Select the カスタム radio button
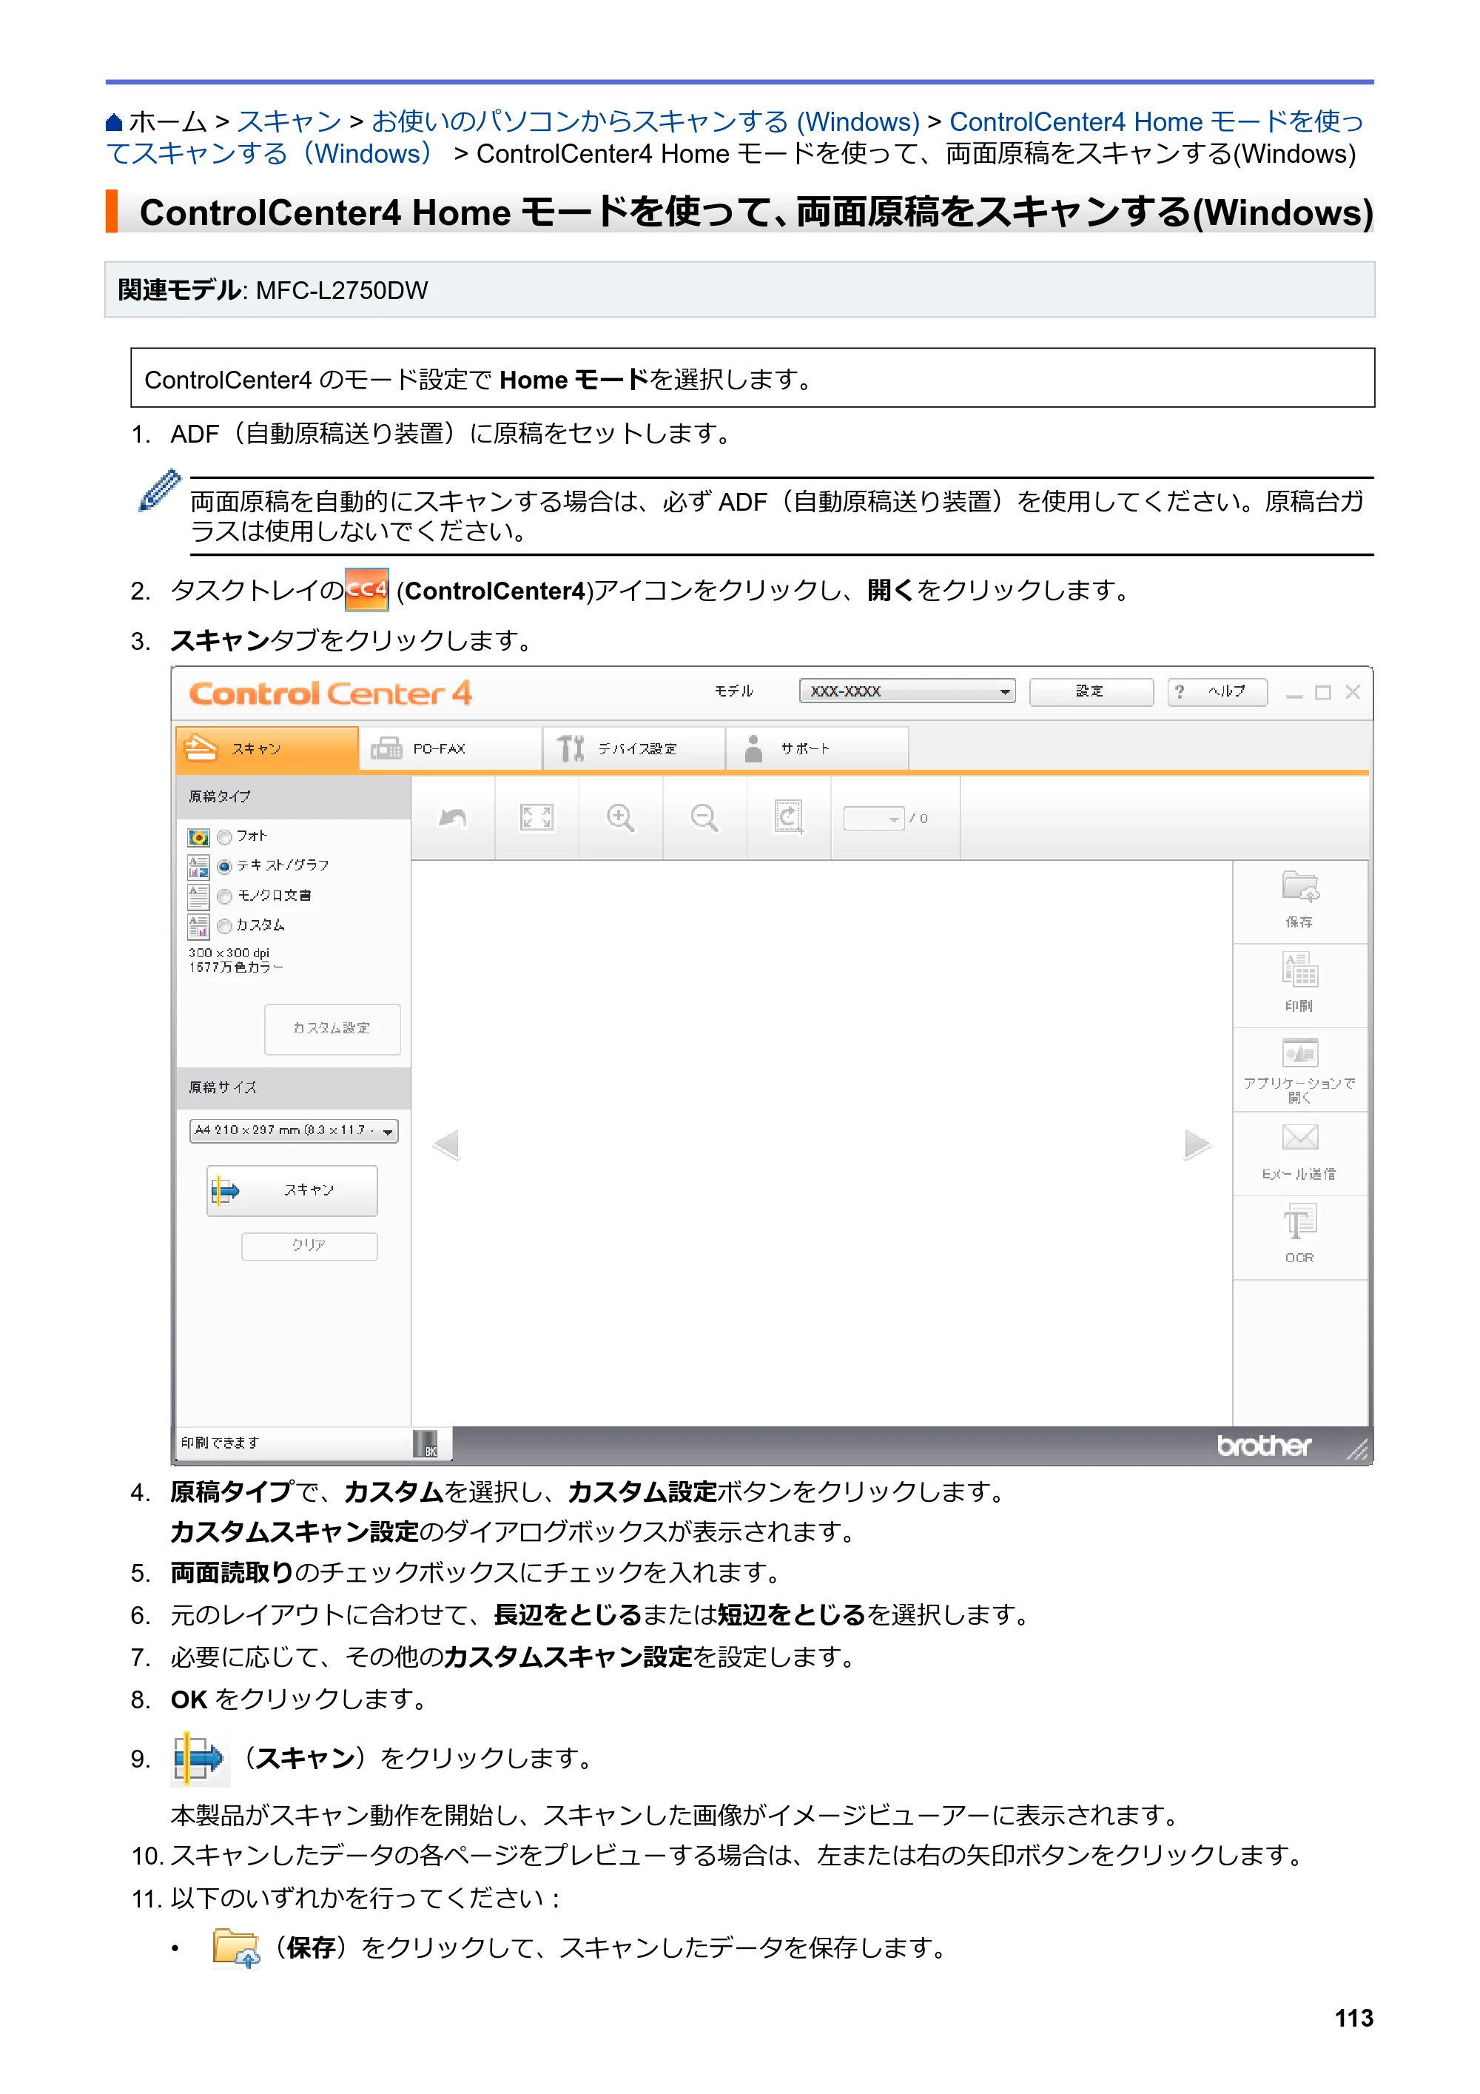This screenshot has height=2094, width=1480. pyautogui.click(x=224, y=926)
